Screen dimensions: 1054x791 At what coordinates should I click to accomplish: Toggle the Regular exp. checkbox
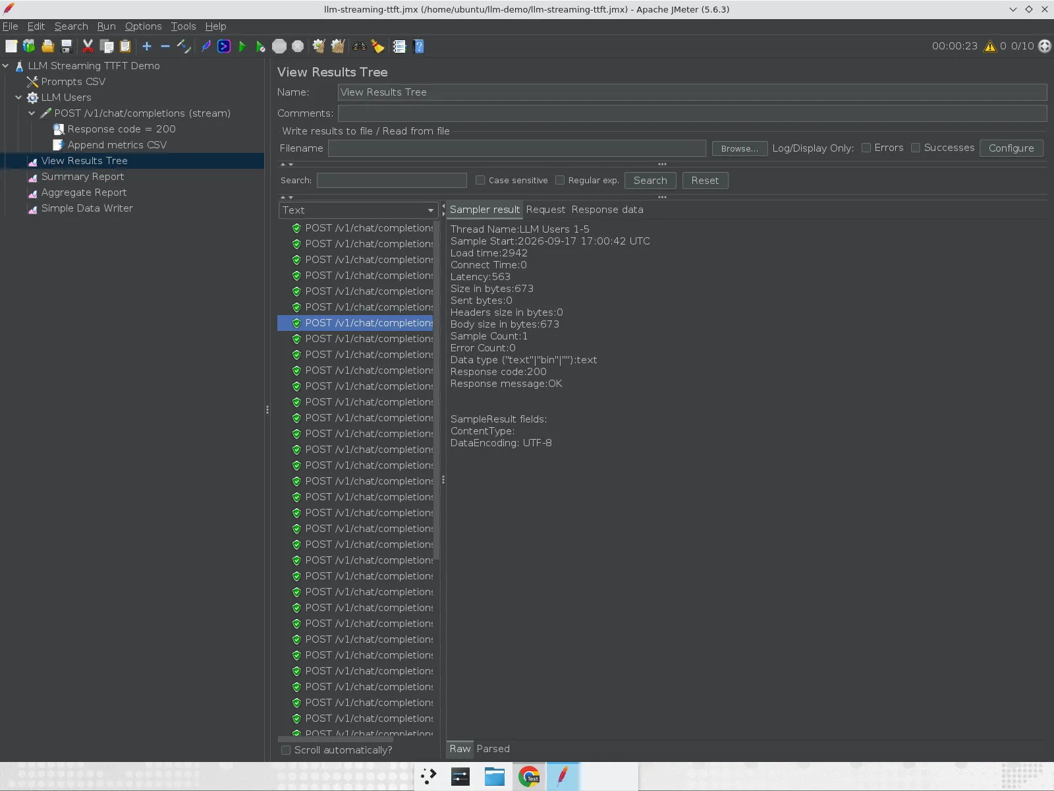point(560,180)
